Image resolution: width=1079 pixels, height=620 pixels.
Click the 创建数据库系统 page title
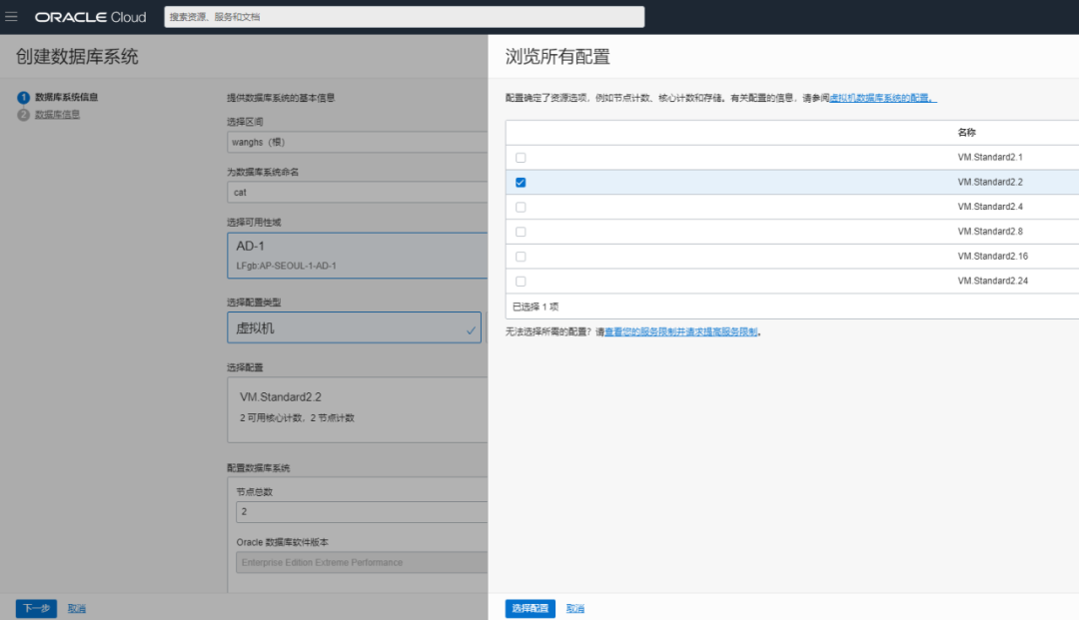(77, 56)
